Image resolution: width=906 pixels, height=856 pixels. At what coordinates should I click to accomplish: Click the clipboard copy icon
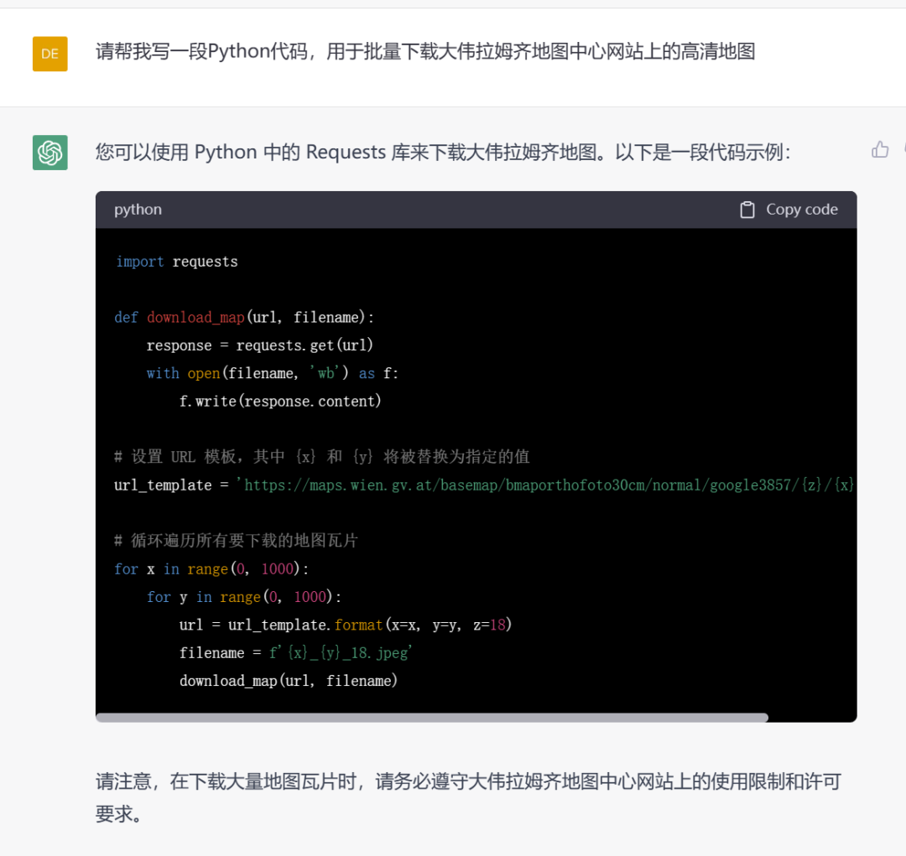[x=747, y=210]
